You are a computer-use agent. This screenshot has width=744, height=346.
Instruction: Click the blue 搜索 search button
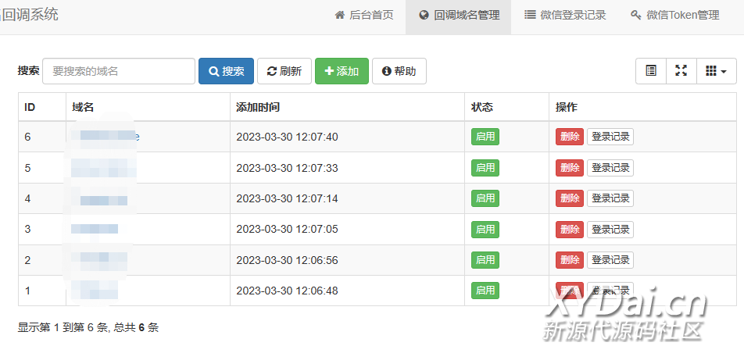click(226, 71)
